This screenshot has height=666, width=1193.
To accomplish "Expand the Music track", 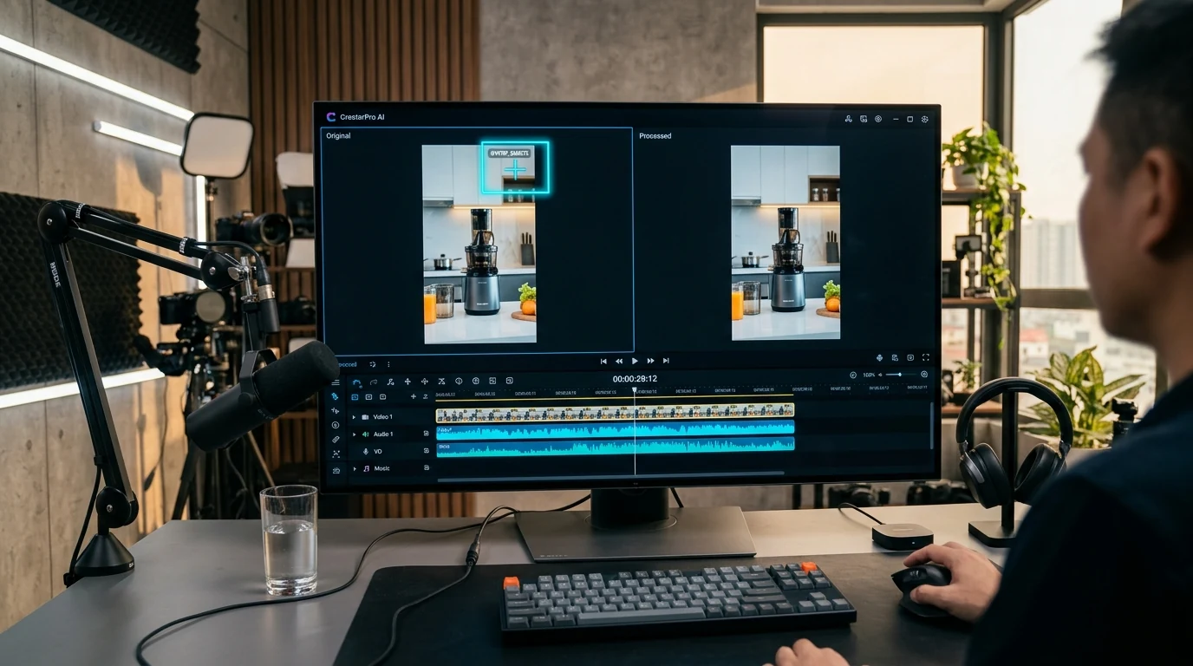I will tap(355, 469).
